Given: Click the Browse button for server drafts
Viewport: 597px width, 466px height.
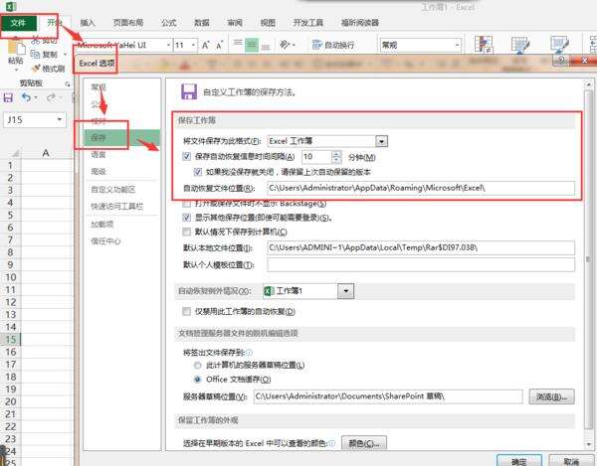Looking at the screenshot, I should (551, 396).
